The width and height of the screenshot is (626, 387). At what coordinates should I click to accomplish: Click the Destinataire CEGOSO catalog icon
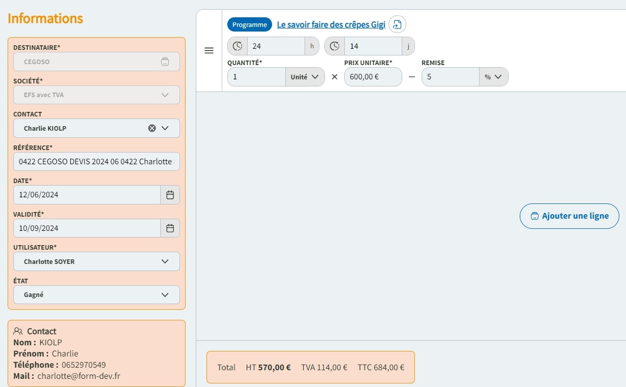[x=165, y=62]
